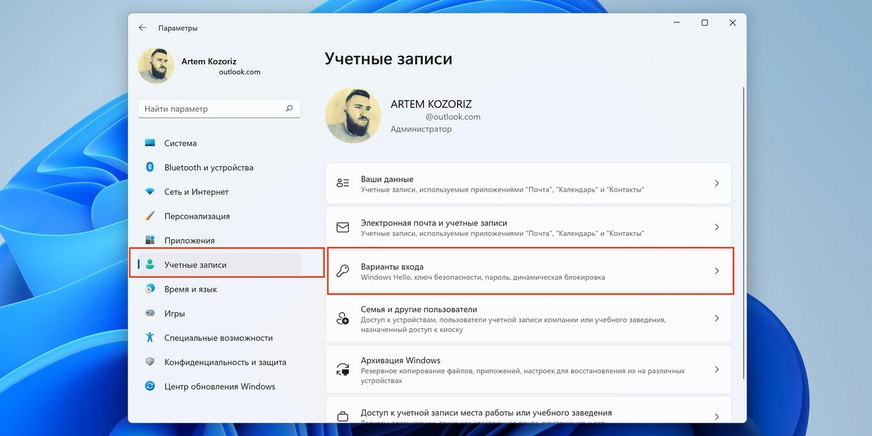Select Конфиденциальность и защита

click(219, 362)
